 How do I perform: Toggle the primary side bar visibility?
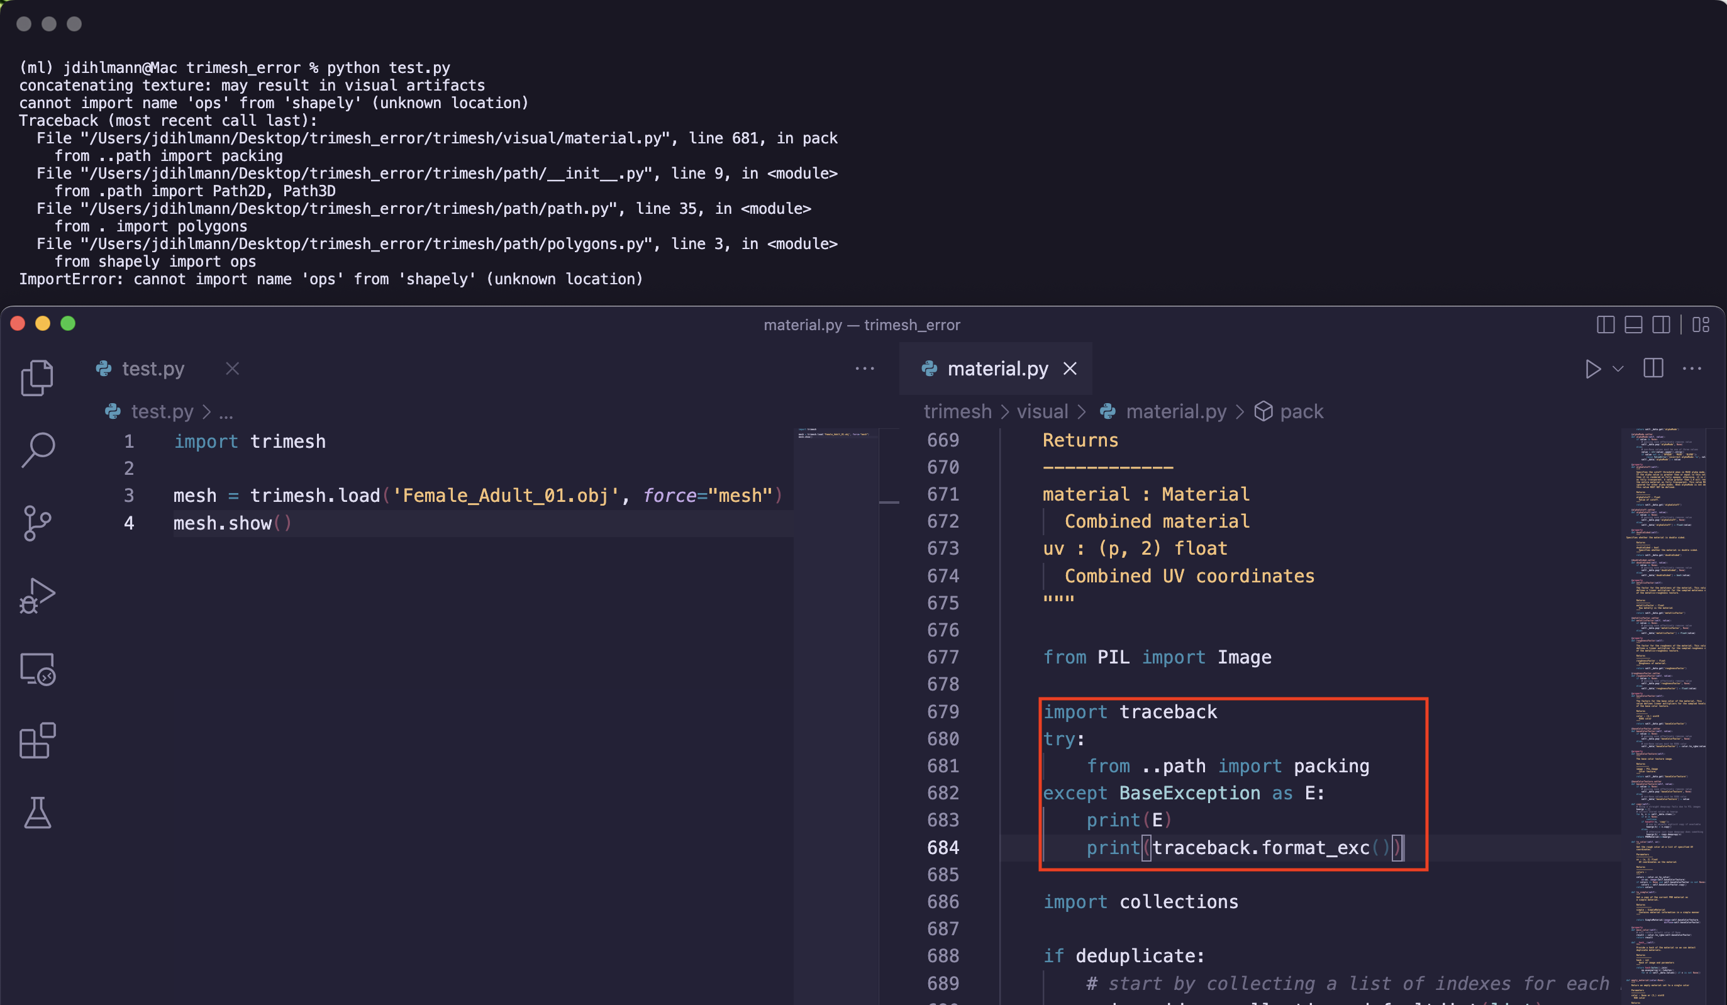coord(1605,325)
